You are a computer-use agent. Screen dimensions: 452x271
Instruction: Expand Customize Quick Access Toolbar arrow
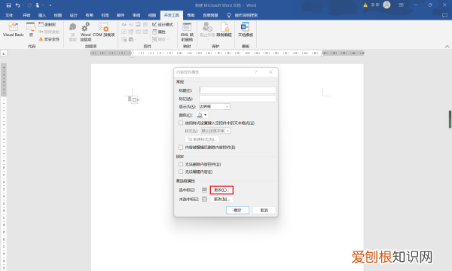coord(50,5)
